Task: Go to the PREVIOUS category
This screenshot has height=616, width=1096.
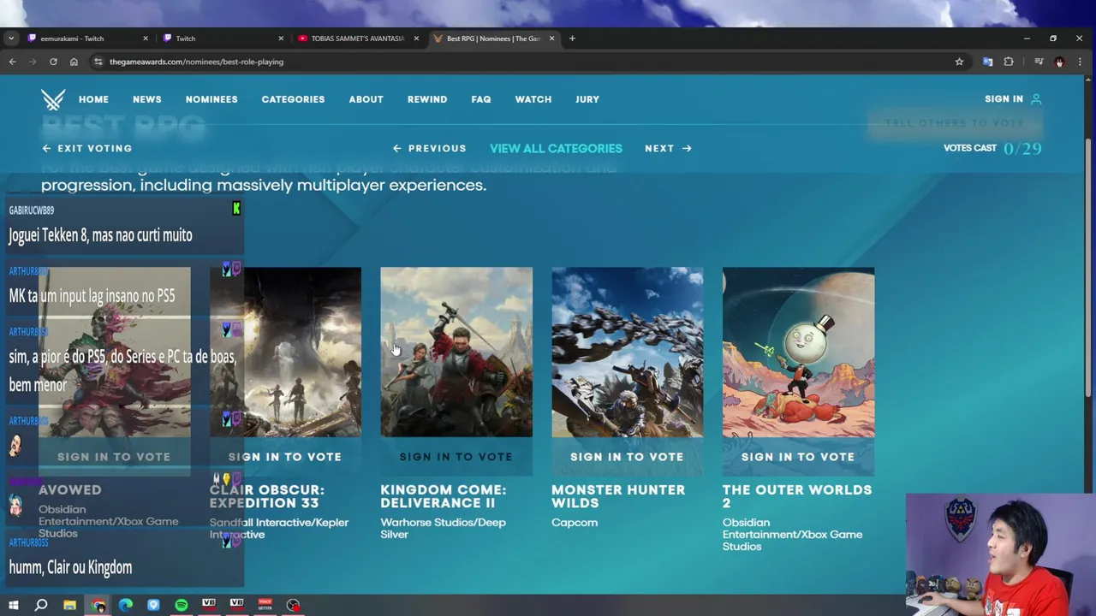Action: [429, 148]
